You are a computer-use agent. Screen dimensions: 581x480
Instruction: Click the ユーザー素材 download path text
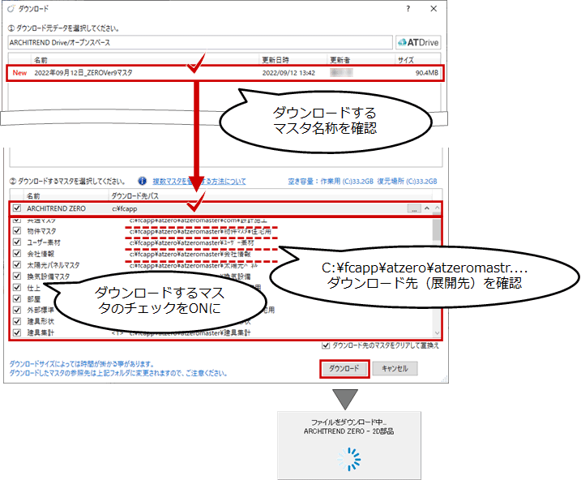191,242
